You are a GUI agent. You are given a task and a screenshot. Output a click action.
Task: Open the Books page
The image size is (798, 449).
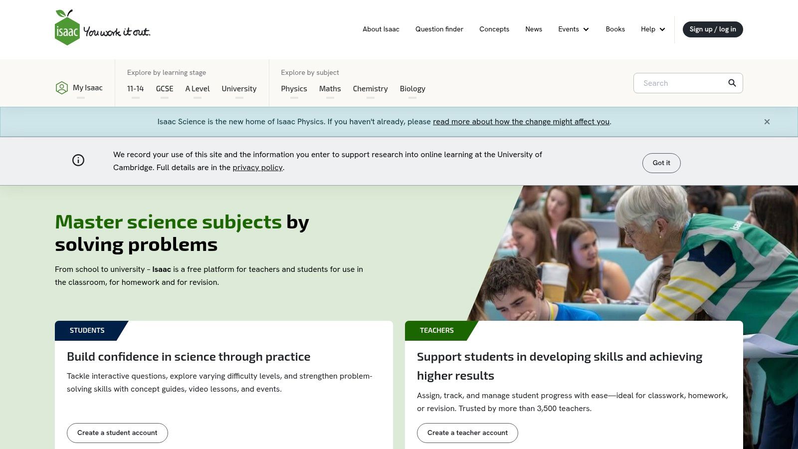coord(615,29)
